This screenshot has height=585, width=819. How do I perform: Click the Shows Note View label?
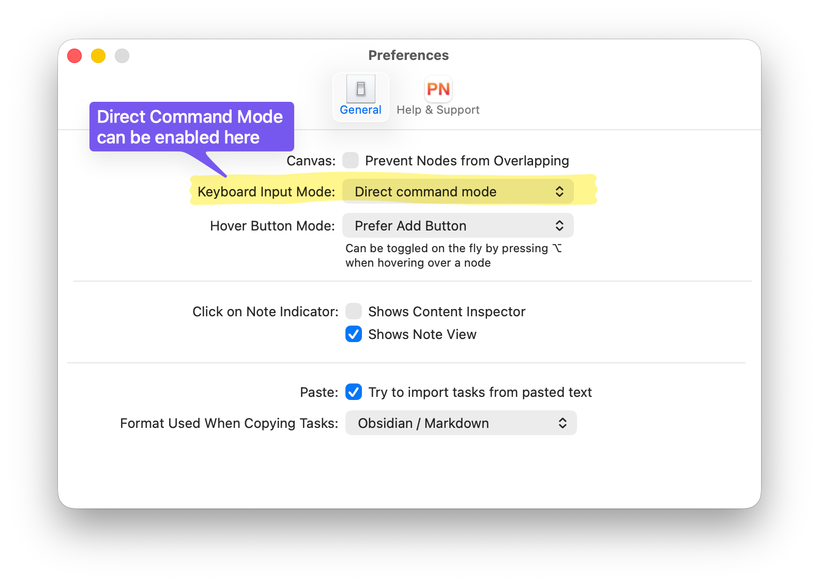click(x=422, y=334)
